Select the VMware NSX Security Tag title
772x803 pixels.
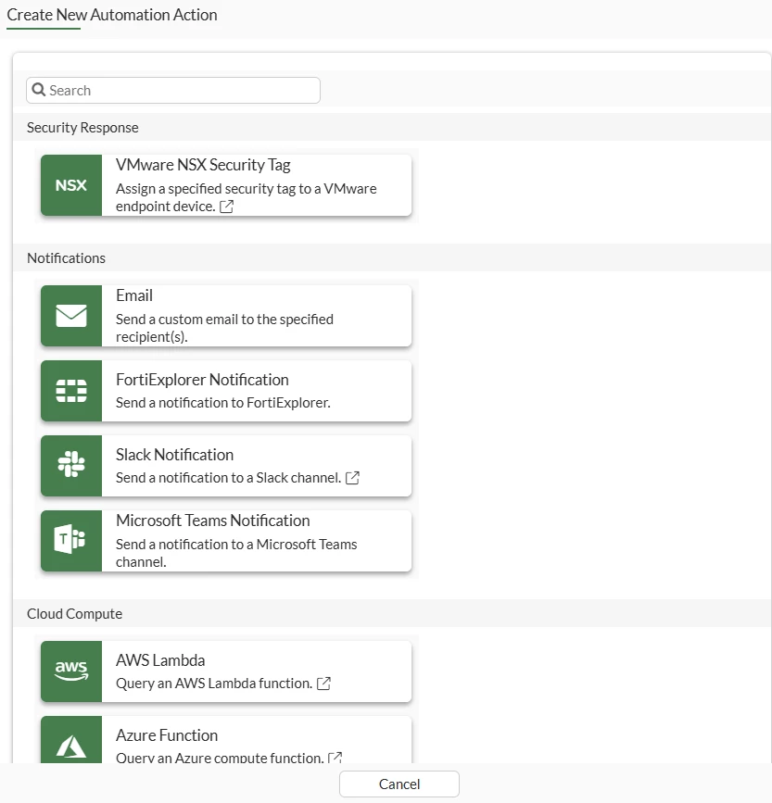203,165
